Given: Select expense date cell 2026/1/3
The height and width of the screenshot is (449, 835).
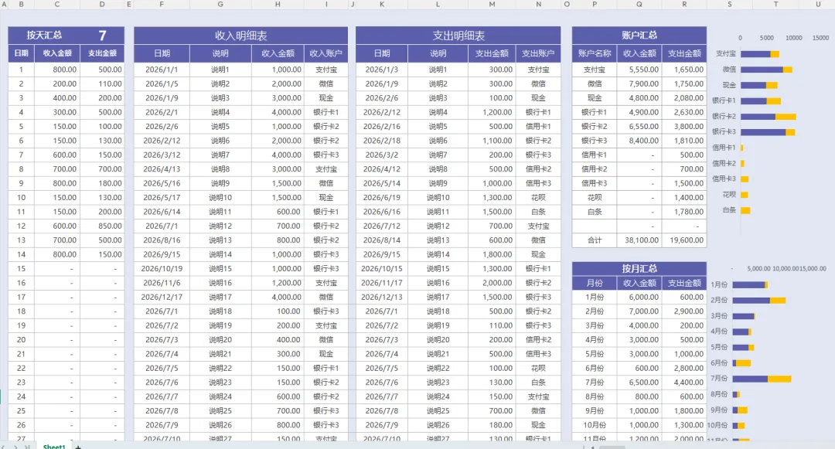Looking at the screenshot, I should click(x=382, y=70).
